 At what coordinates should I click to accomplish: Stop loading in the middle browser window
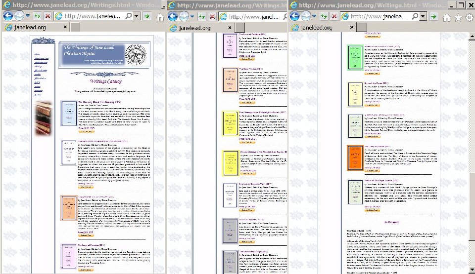[x=212, y=17]
